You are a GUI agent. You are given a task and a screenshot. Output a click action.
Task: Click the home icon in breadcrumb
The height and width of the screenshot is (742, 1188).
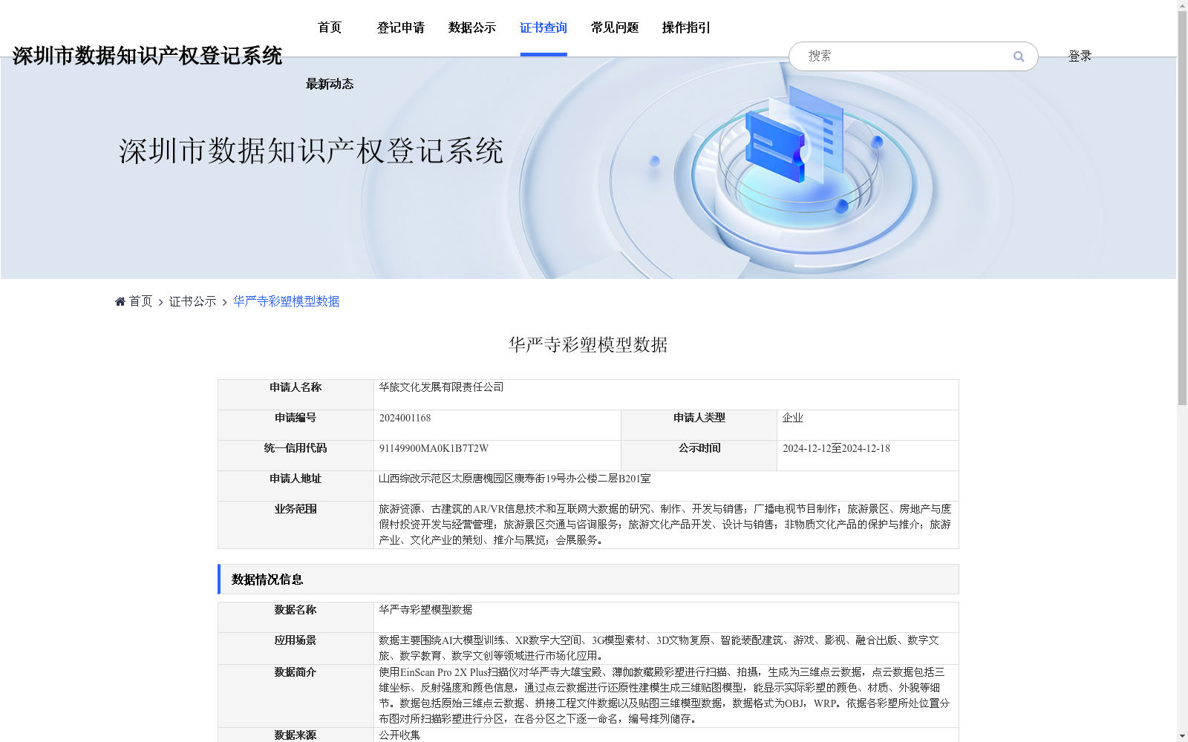tap(120, 301)
